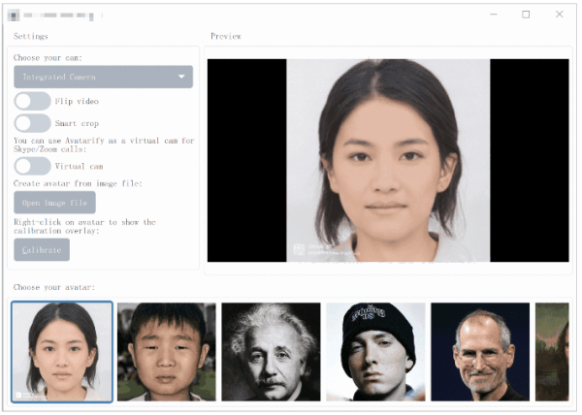This screenshot has height=415, width=582.
Task: Open the Integrated Camera dropdown
Action: pyautogui.click(x=103, y=77)
